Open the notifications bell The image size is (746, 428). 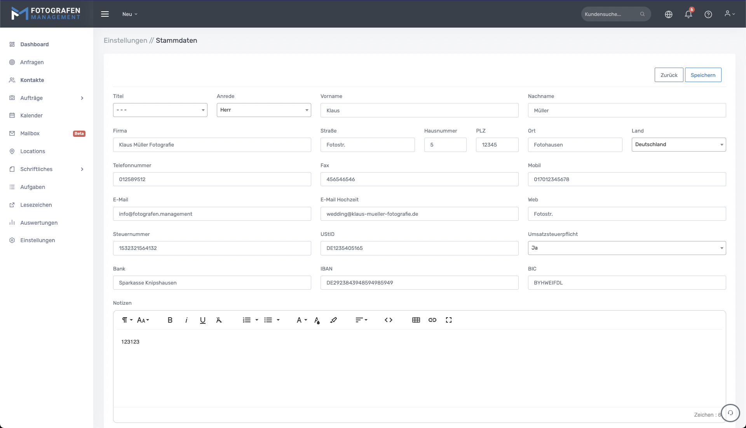(688, 14)
